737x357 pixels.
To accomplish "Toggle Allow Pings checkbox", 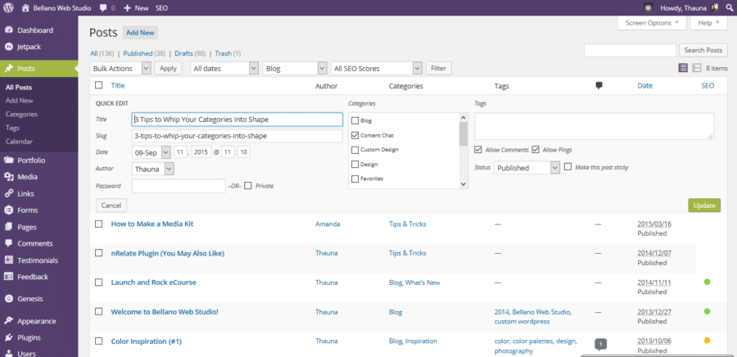I will click(x=536, y=150).
